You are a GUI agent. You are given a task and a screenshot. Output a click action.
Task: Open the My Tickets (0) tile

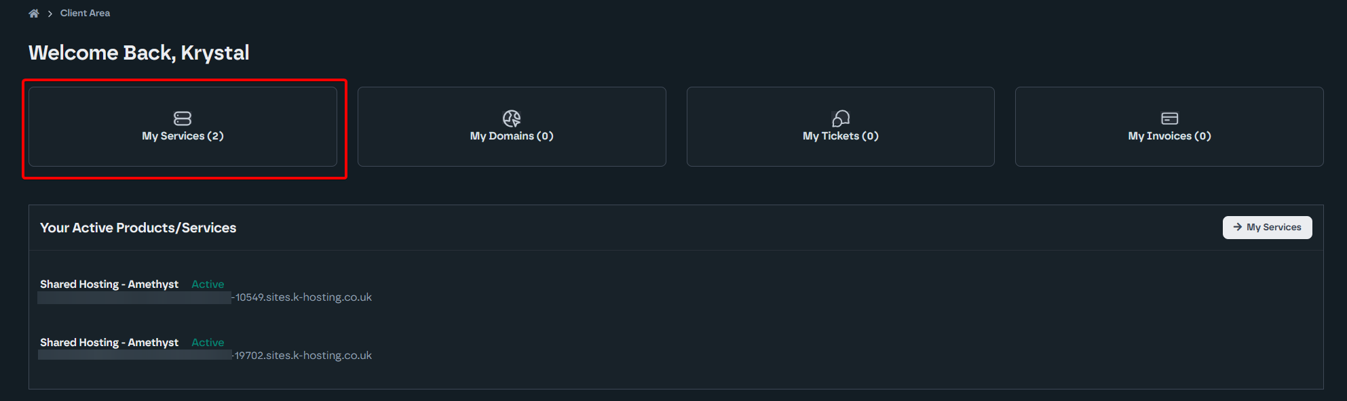841,127
